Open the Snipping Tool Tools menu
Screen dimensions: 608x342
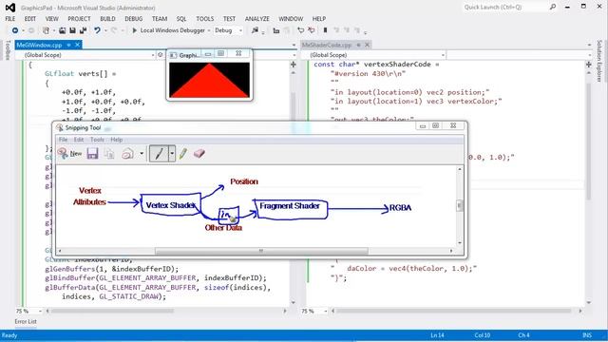tap(97, 140)
